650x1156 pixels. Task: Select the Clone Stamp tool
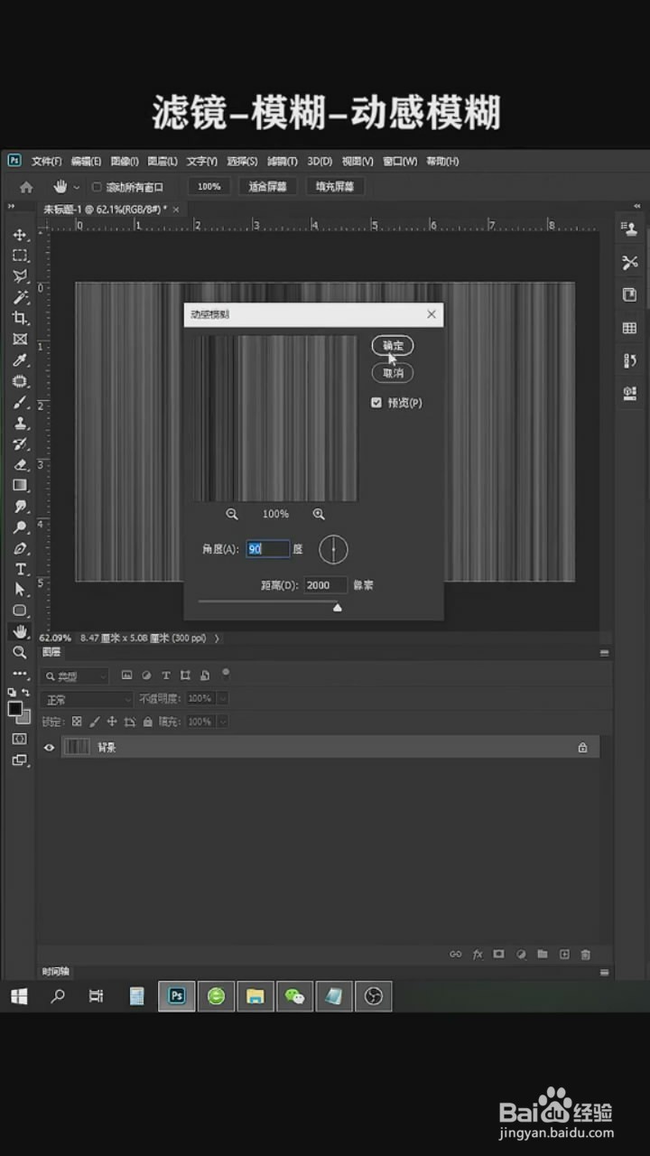[x=20, y=424]
